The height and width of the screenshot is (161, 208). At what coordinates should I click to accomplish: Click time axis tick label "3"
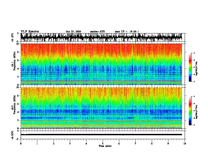point(70,144)
